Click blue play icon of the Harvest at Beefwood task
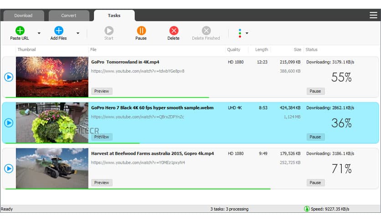Viewport: 381px width, 221px height. 9,168
